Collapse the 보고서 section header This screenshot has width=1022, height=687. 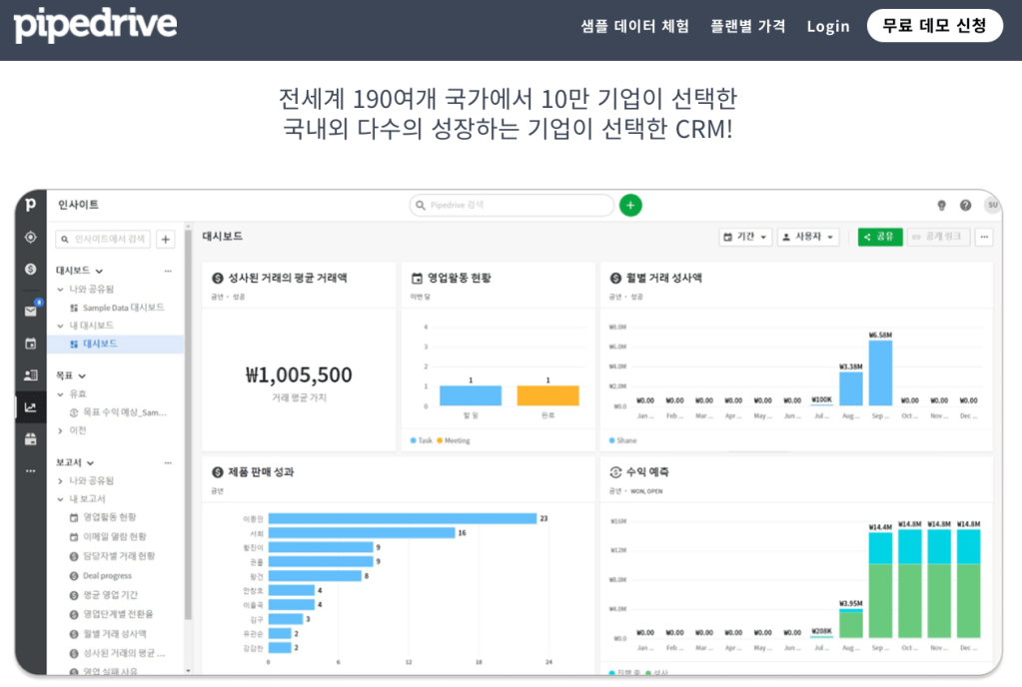tap(75, 462)
